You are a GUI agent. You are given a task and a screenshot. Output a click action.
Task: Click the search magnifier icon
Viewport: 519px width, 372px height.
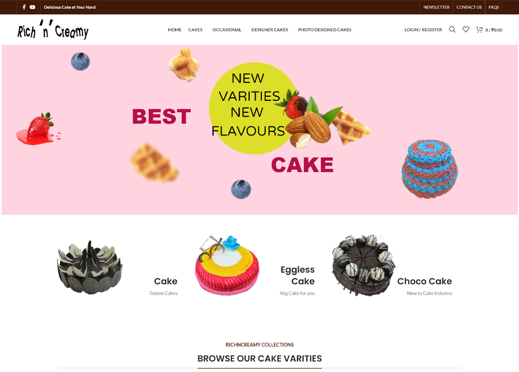pyautogui.click(x=452, y=29)
